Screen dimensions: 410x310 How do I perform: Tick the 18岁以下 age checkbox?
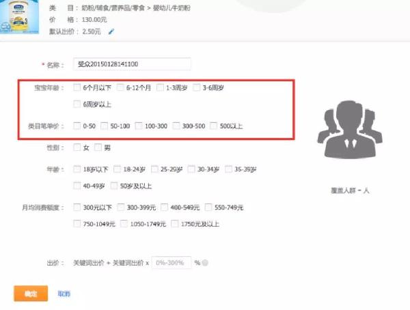(x=77, y=169)
